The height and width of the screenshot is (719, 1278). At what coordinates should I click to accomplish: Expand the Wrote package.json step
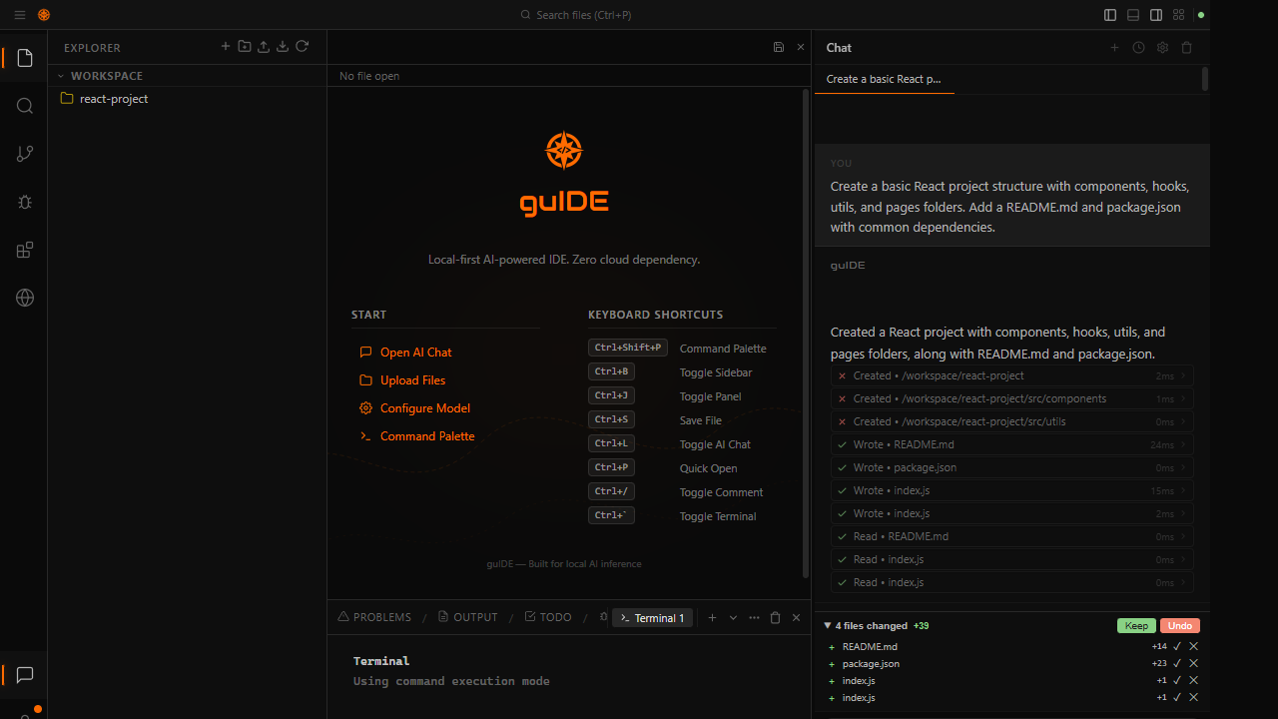1012,468
